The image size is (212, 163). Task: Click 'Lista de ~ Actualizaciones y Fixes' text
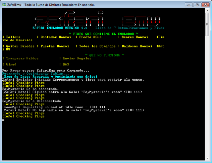[x=130, y=28]
